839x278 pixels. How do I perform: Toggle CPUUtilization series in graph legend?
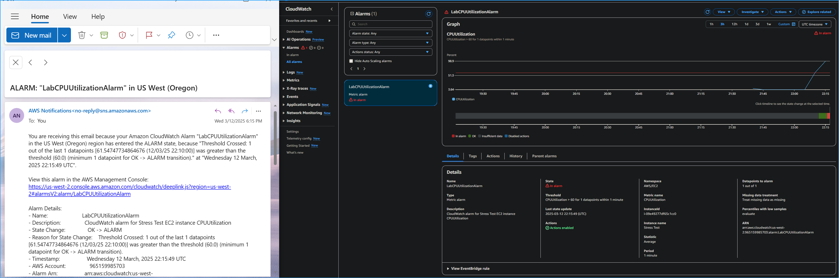click(463, 99)
